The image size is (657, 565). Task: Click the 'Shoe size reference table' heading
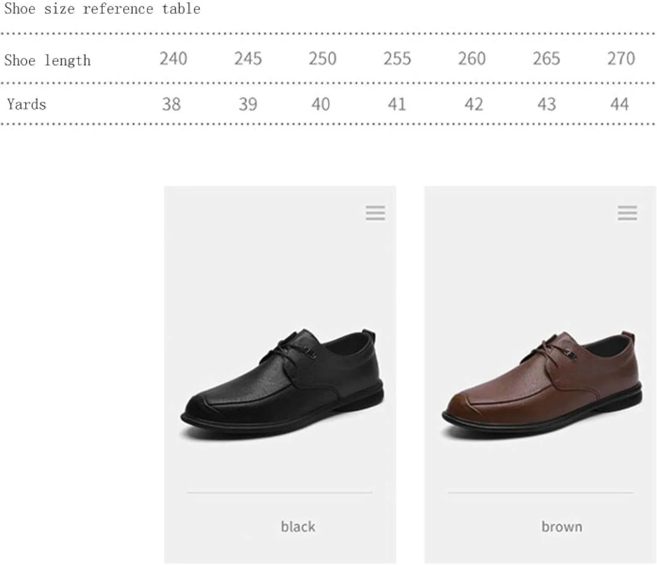pos(102,9)
